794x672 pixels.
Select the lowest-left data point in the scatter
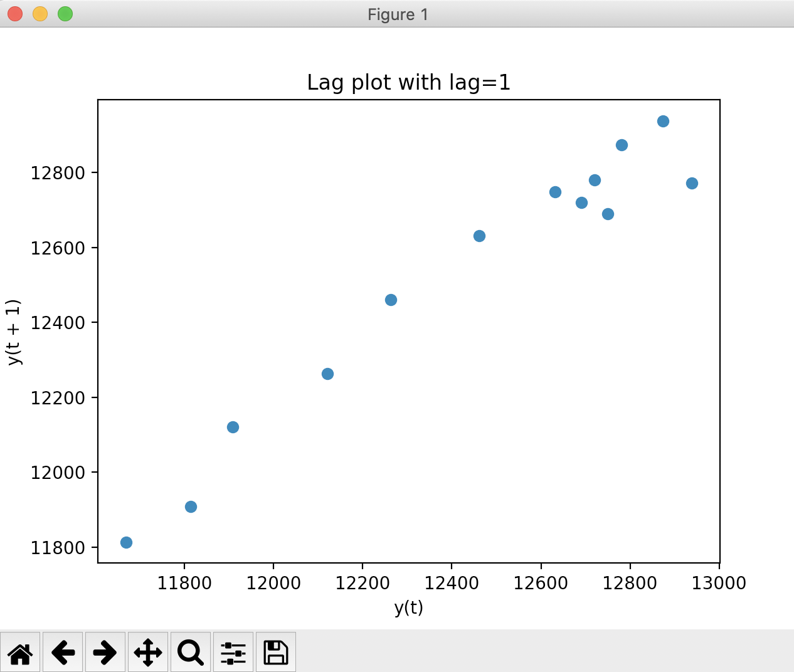(126, 542)
